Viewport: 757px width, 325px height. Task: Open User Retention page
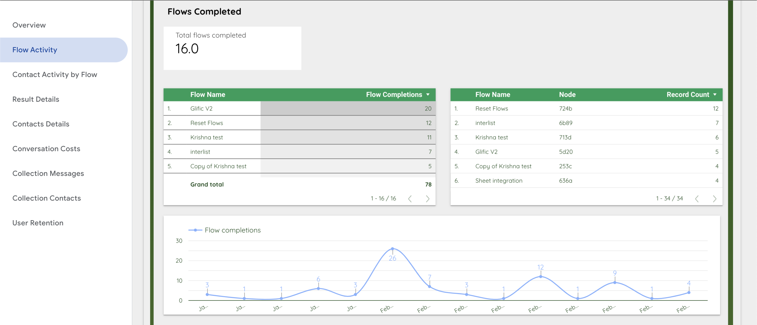(38, 223)
